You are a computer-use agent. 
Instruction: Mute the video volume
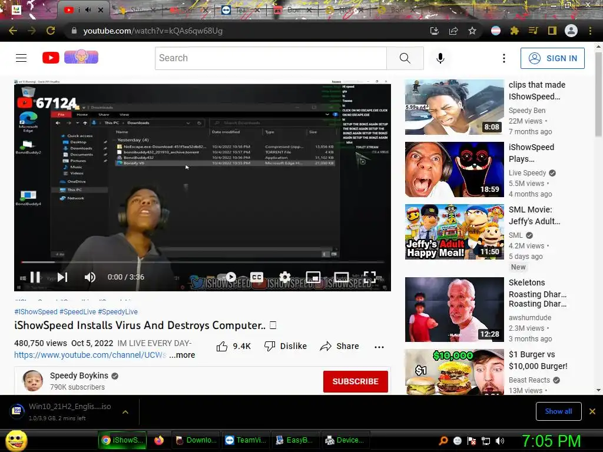point(90,277)
